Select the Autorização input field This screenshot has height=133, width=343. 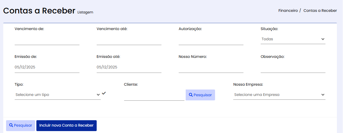click(x=211, y=40)
